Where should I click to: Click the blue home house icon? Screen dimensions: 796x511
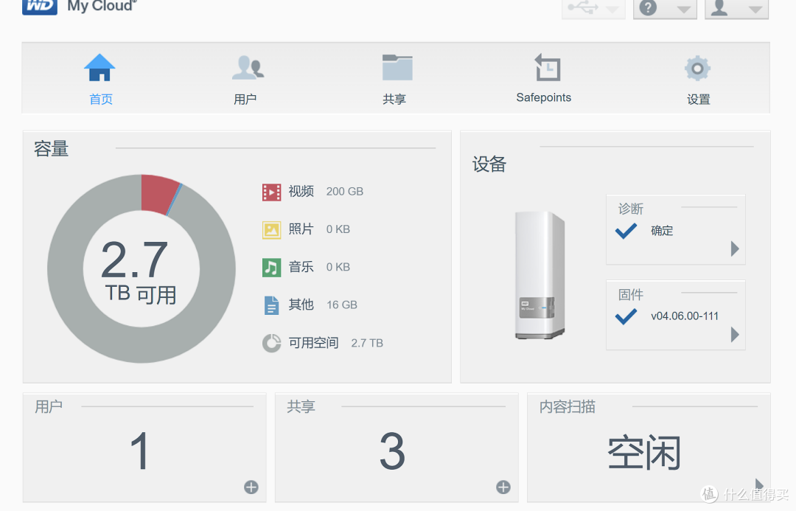[99, 68]
